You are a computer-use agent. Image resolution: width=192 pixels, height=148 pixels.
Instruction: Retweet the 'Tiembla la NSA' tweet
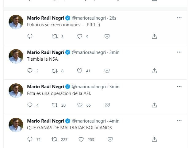(55, 71)
